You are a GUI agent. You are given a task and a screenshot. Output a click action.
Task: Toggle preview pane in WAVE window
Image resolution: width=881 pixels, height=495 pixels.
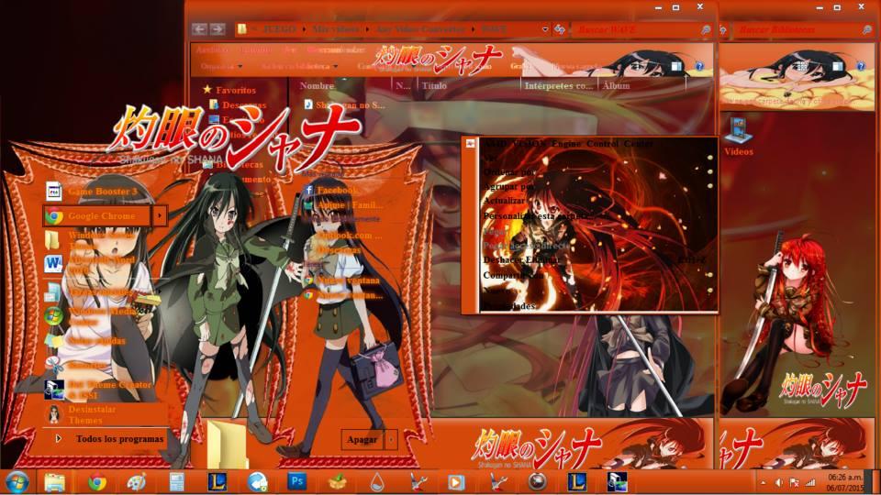(676, 66)
